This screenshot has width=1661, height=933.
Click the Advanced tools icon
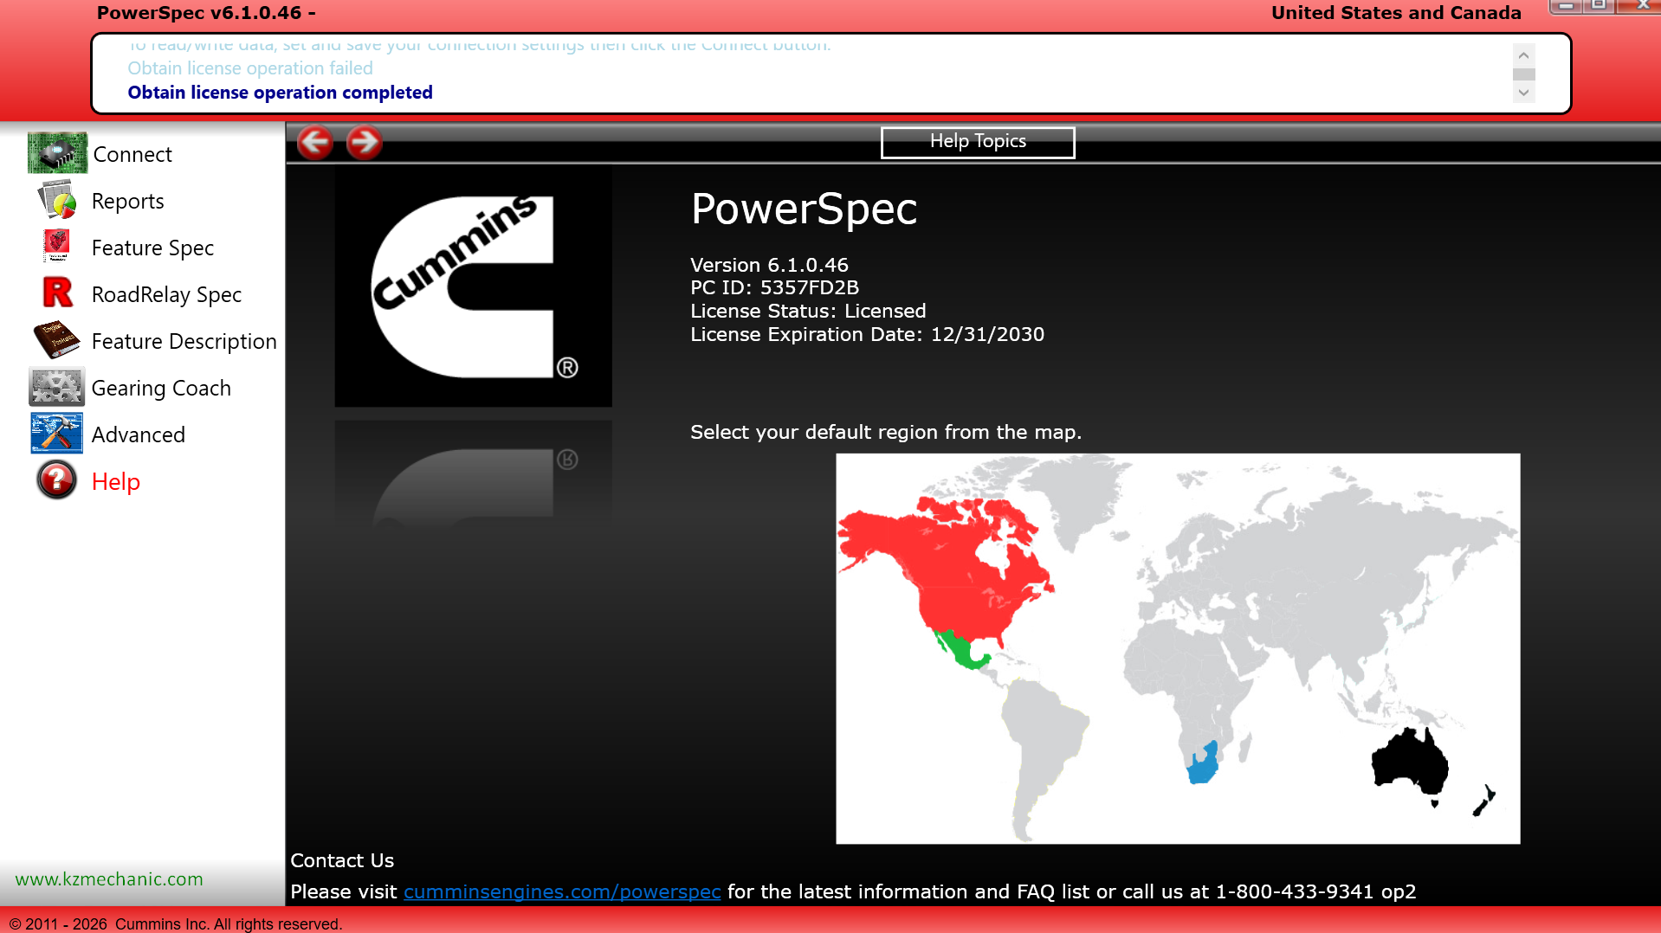tap(57, 434)
